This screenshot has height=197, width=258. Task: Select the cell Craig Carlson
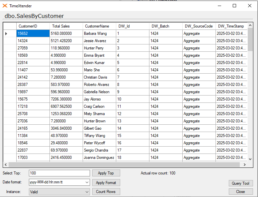pyautogui.click(x=99, y=106)
